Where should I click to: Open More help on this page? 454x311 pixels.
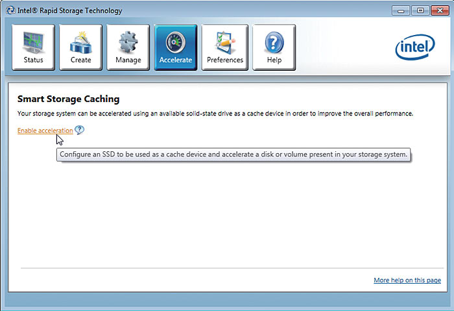(x=407, y=280)
